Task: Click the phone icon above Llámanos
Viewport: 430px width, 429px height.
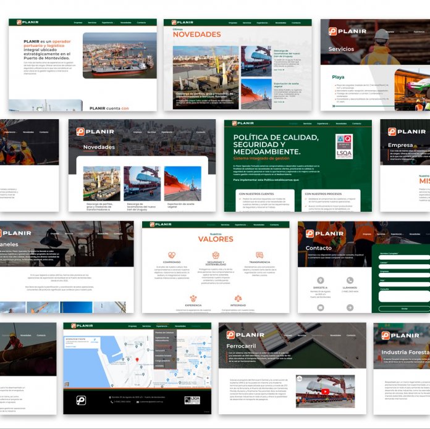Action: (350, 280)
